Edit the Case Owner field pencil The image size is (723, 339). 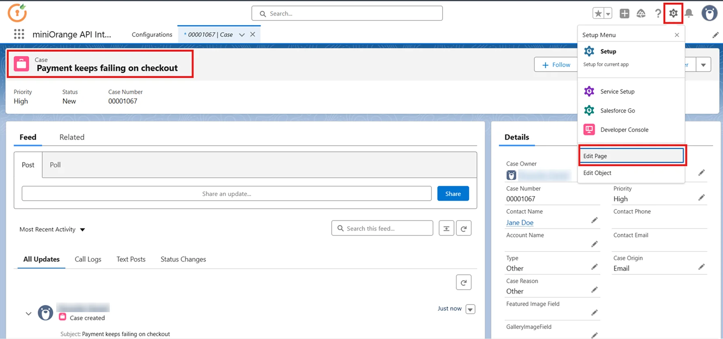701,173
